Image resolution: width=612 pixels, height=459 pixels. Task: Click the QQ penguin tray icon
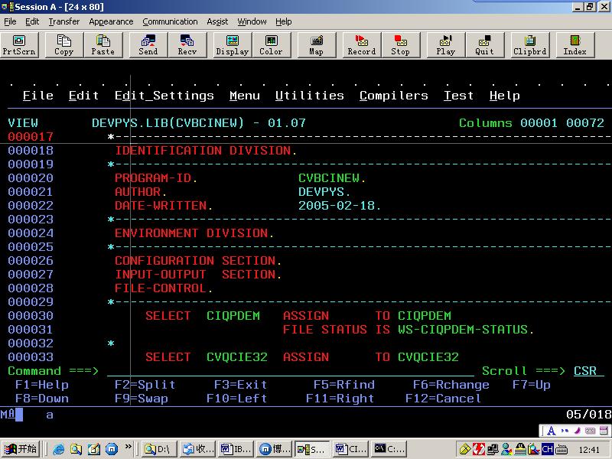[x=520, y=450]
